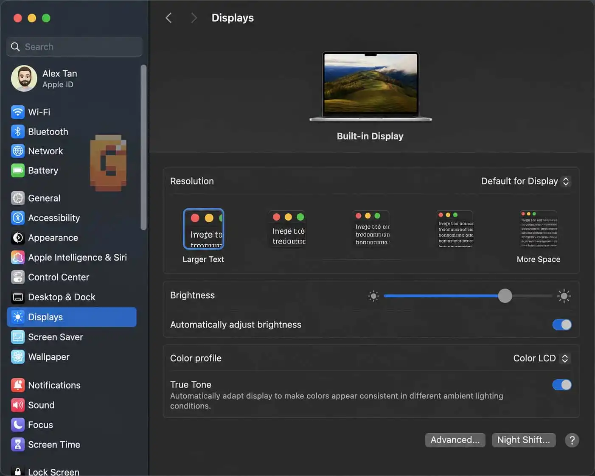Image resolution: width=595 pixels, height=476 pixels.
Task: Select the Battery icon in sidebar
Action: pos(18,171)
